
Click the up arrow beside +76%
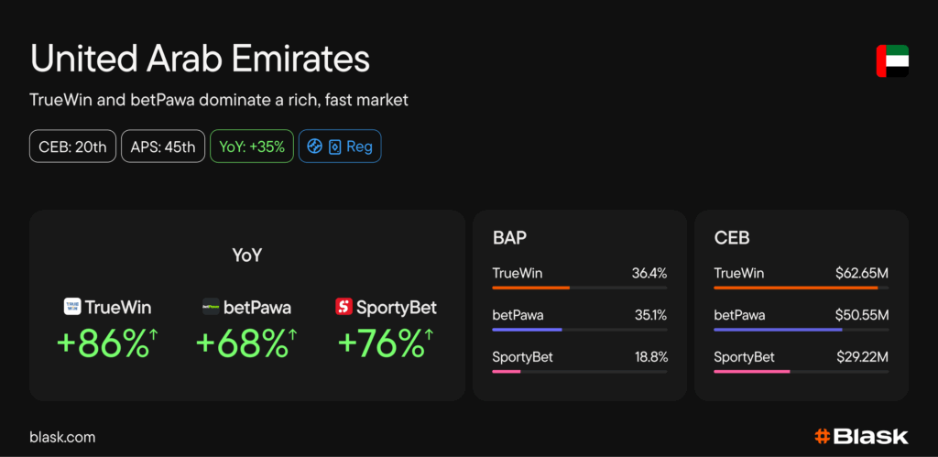[429, 335]
